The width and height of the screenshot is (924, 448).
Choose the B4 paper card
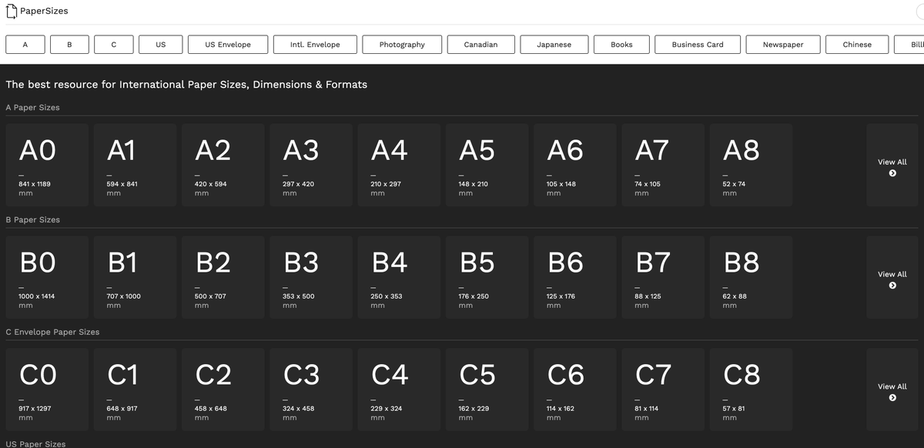(x=399, y=278)
